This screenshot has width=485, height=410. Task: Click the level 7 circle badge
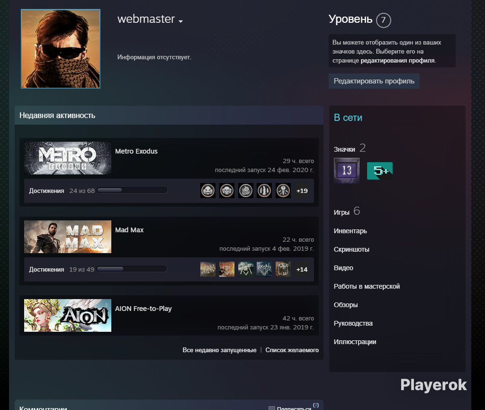[x=384, y=20]
